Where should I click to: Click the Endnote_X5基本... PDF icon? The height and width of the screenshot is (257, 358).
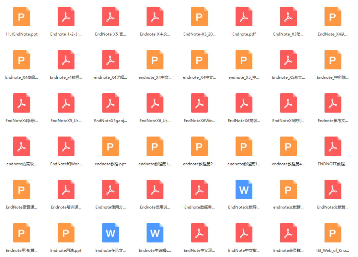[288, 60]
